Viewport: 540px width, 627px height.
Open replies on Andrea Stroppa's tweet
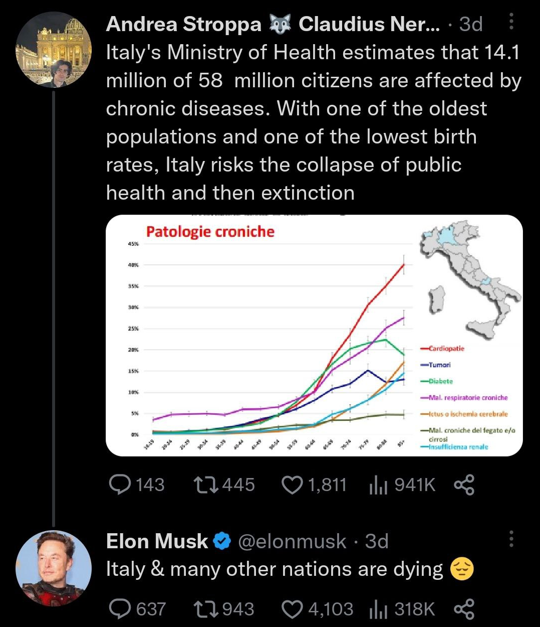click(x=136, y=485)
